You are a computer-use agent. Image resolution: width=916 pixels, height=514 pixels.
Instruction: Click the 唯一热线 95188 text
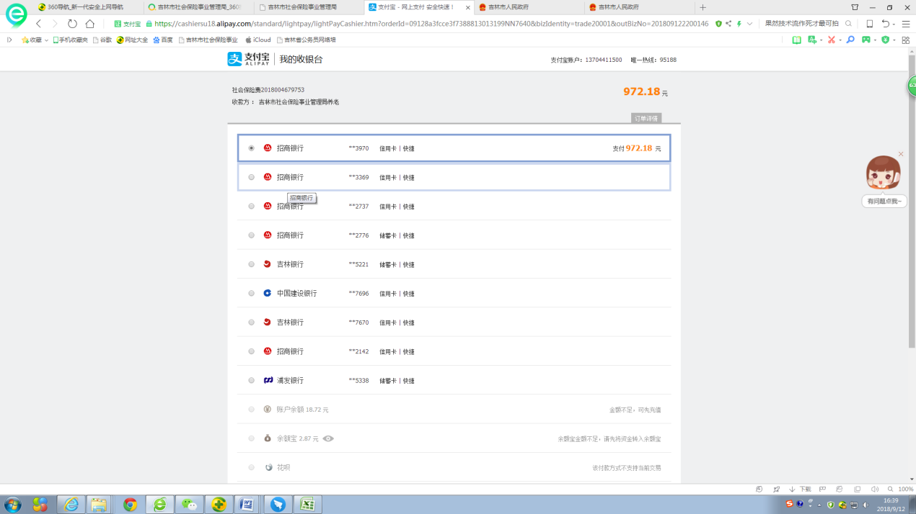[x=653, y=60]
